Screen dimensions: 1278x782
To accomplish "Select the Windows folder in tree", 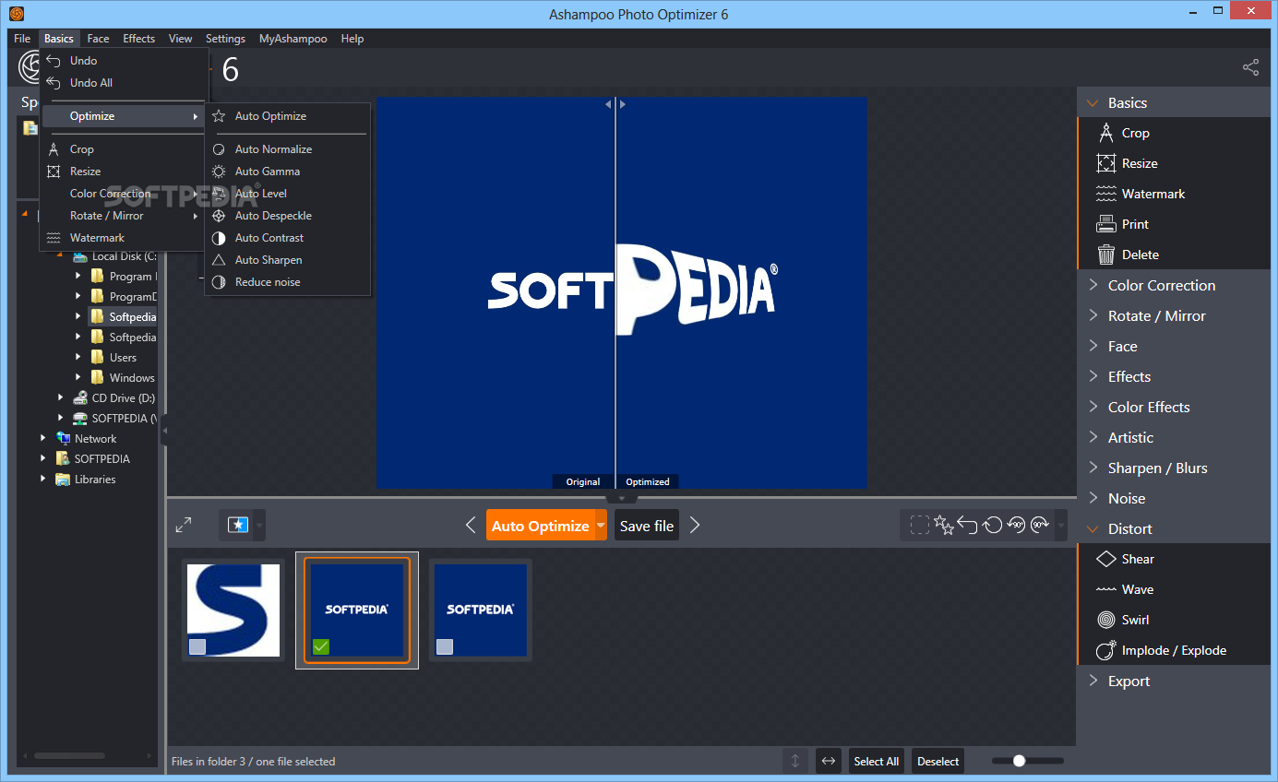I will click(123, 377).
